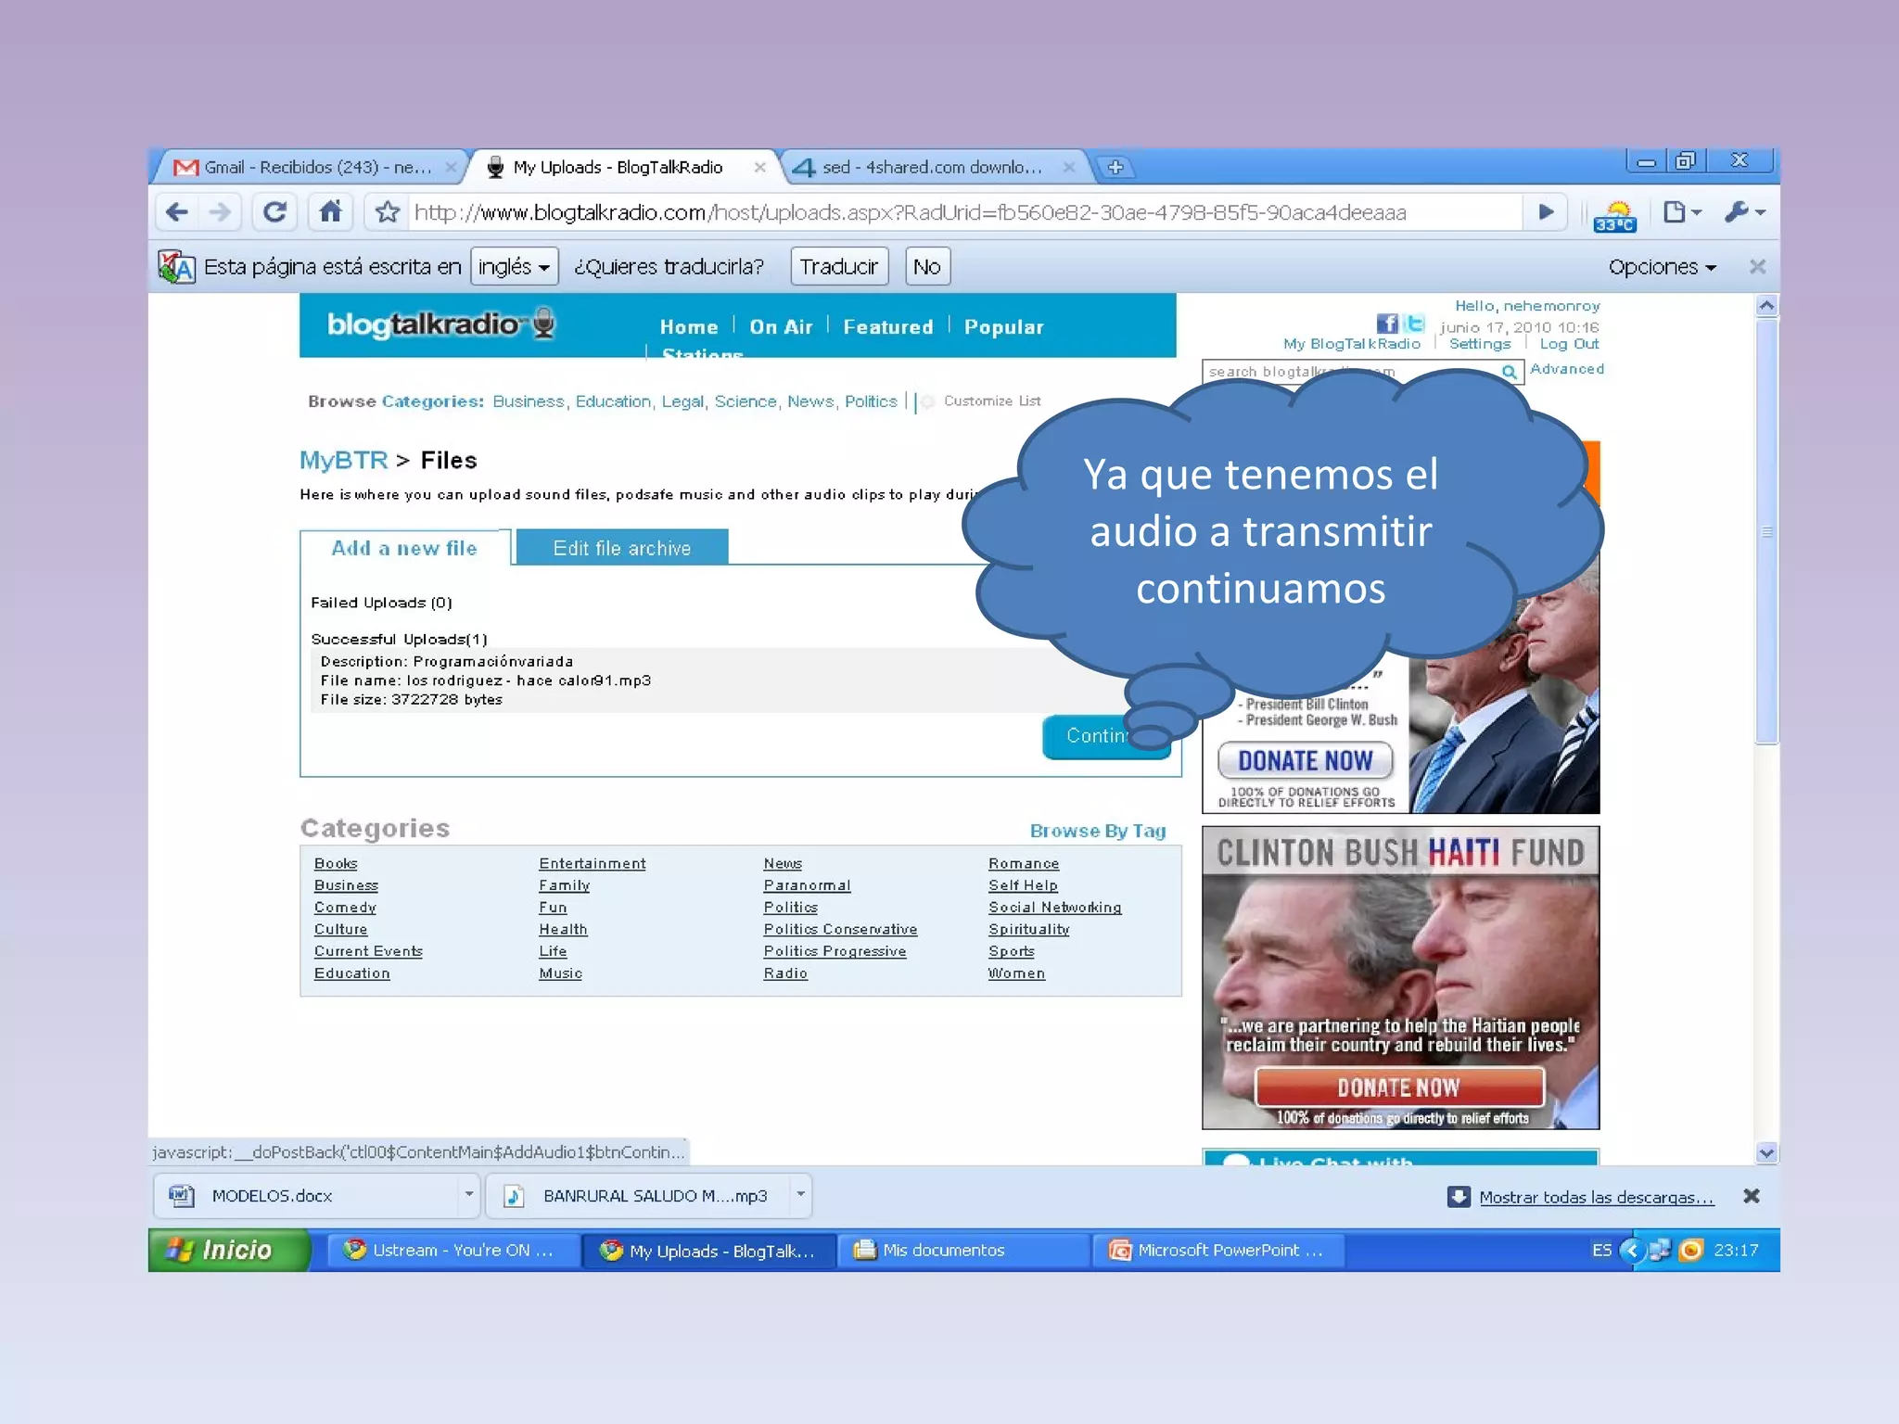Click the Go arrow beside the address bar
Image resolution: width=1899 pixels, height=1424 pixels.
coord(1546,212)
